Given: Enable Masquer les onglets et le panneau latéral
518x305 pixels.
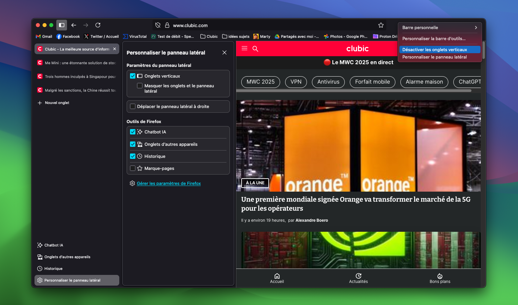Looking at the screenshot, I should point(139,86).
